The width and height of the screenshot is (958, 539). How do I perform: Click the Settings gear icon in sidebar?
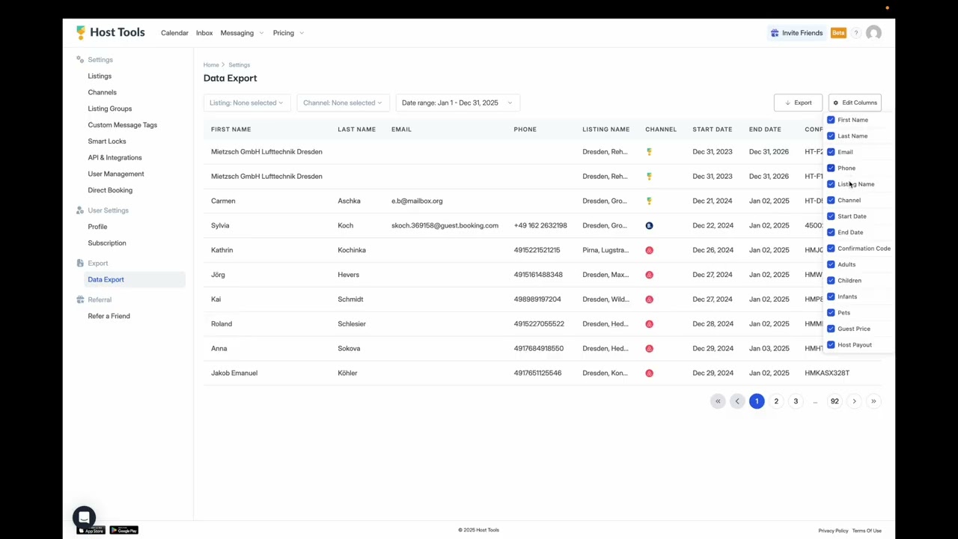(x=80, y=59)
